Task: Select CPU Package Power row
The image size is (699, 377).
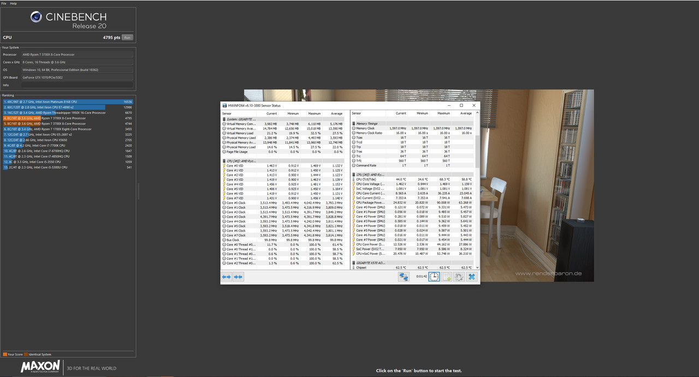Action: click(413, 202)
